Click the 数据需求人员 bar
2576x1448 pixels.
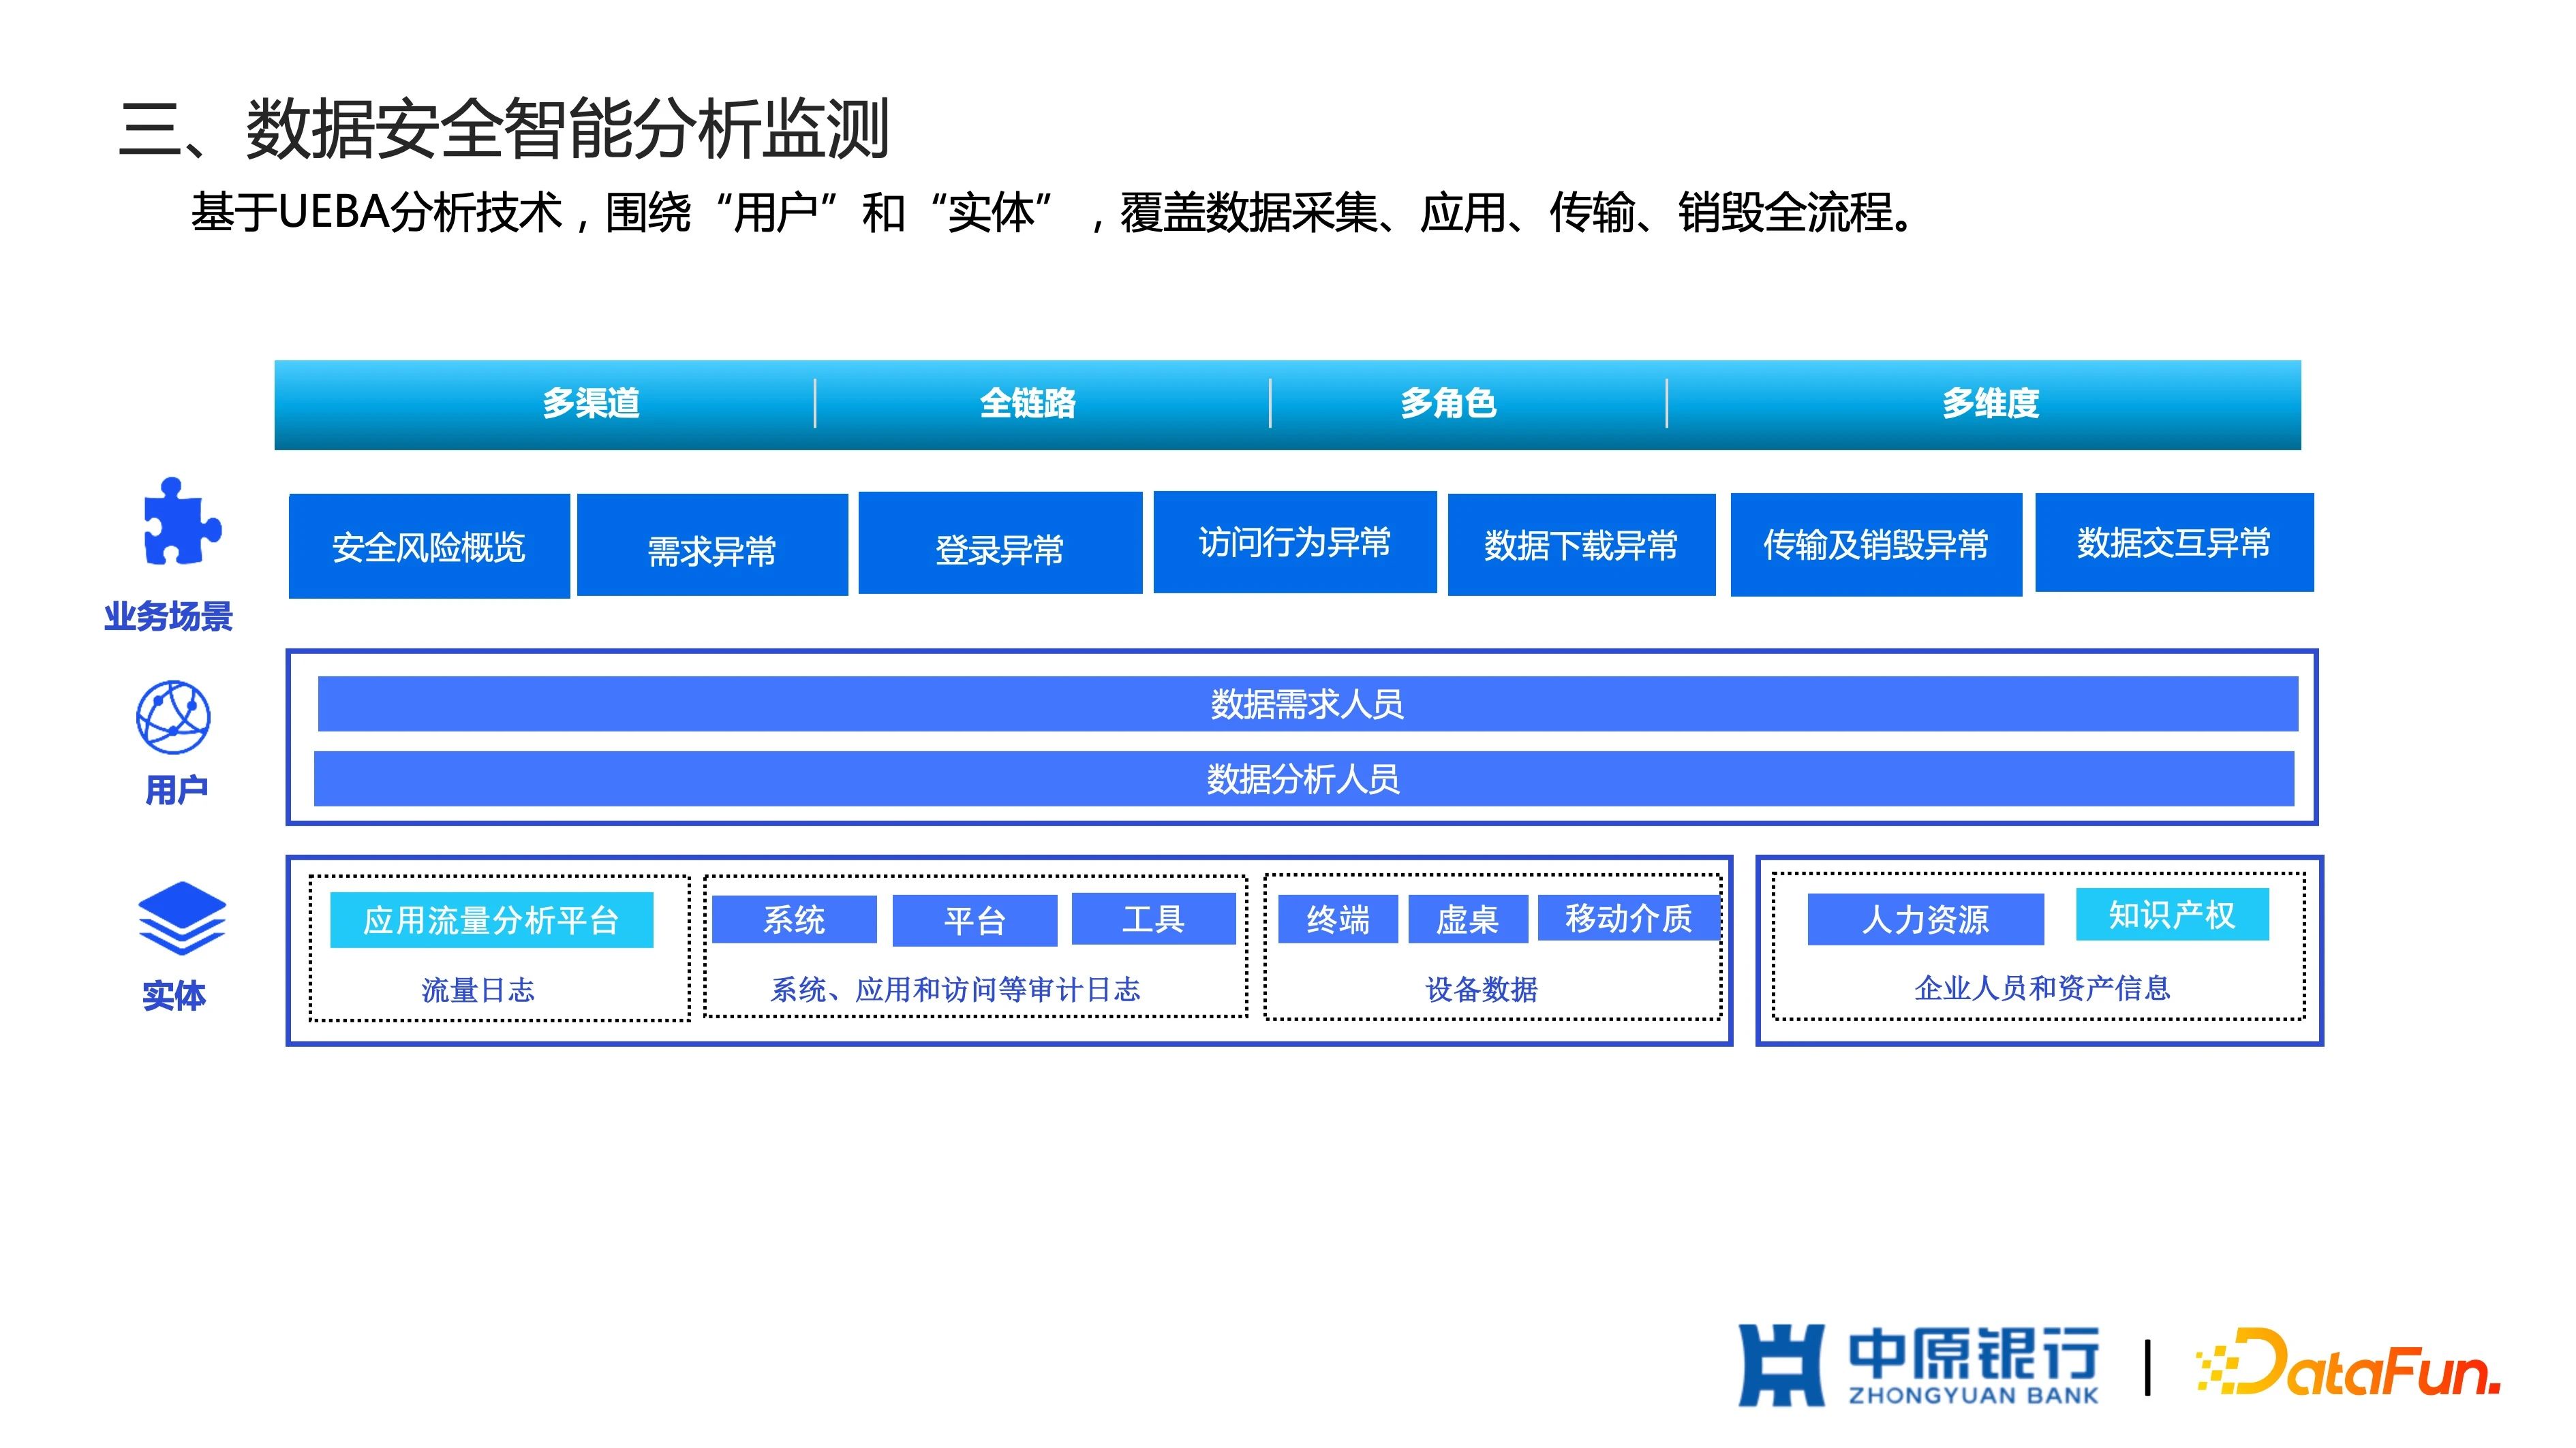click(x=1307, y=704)
